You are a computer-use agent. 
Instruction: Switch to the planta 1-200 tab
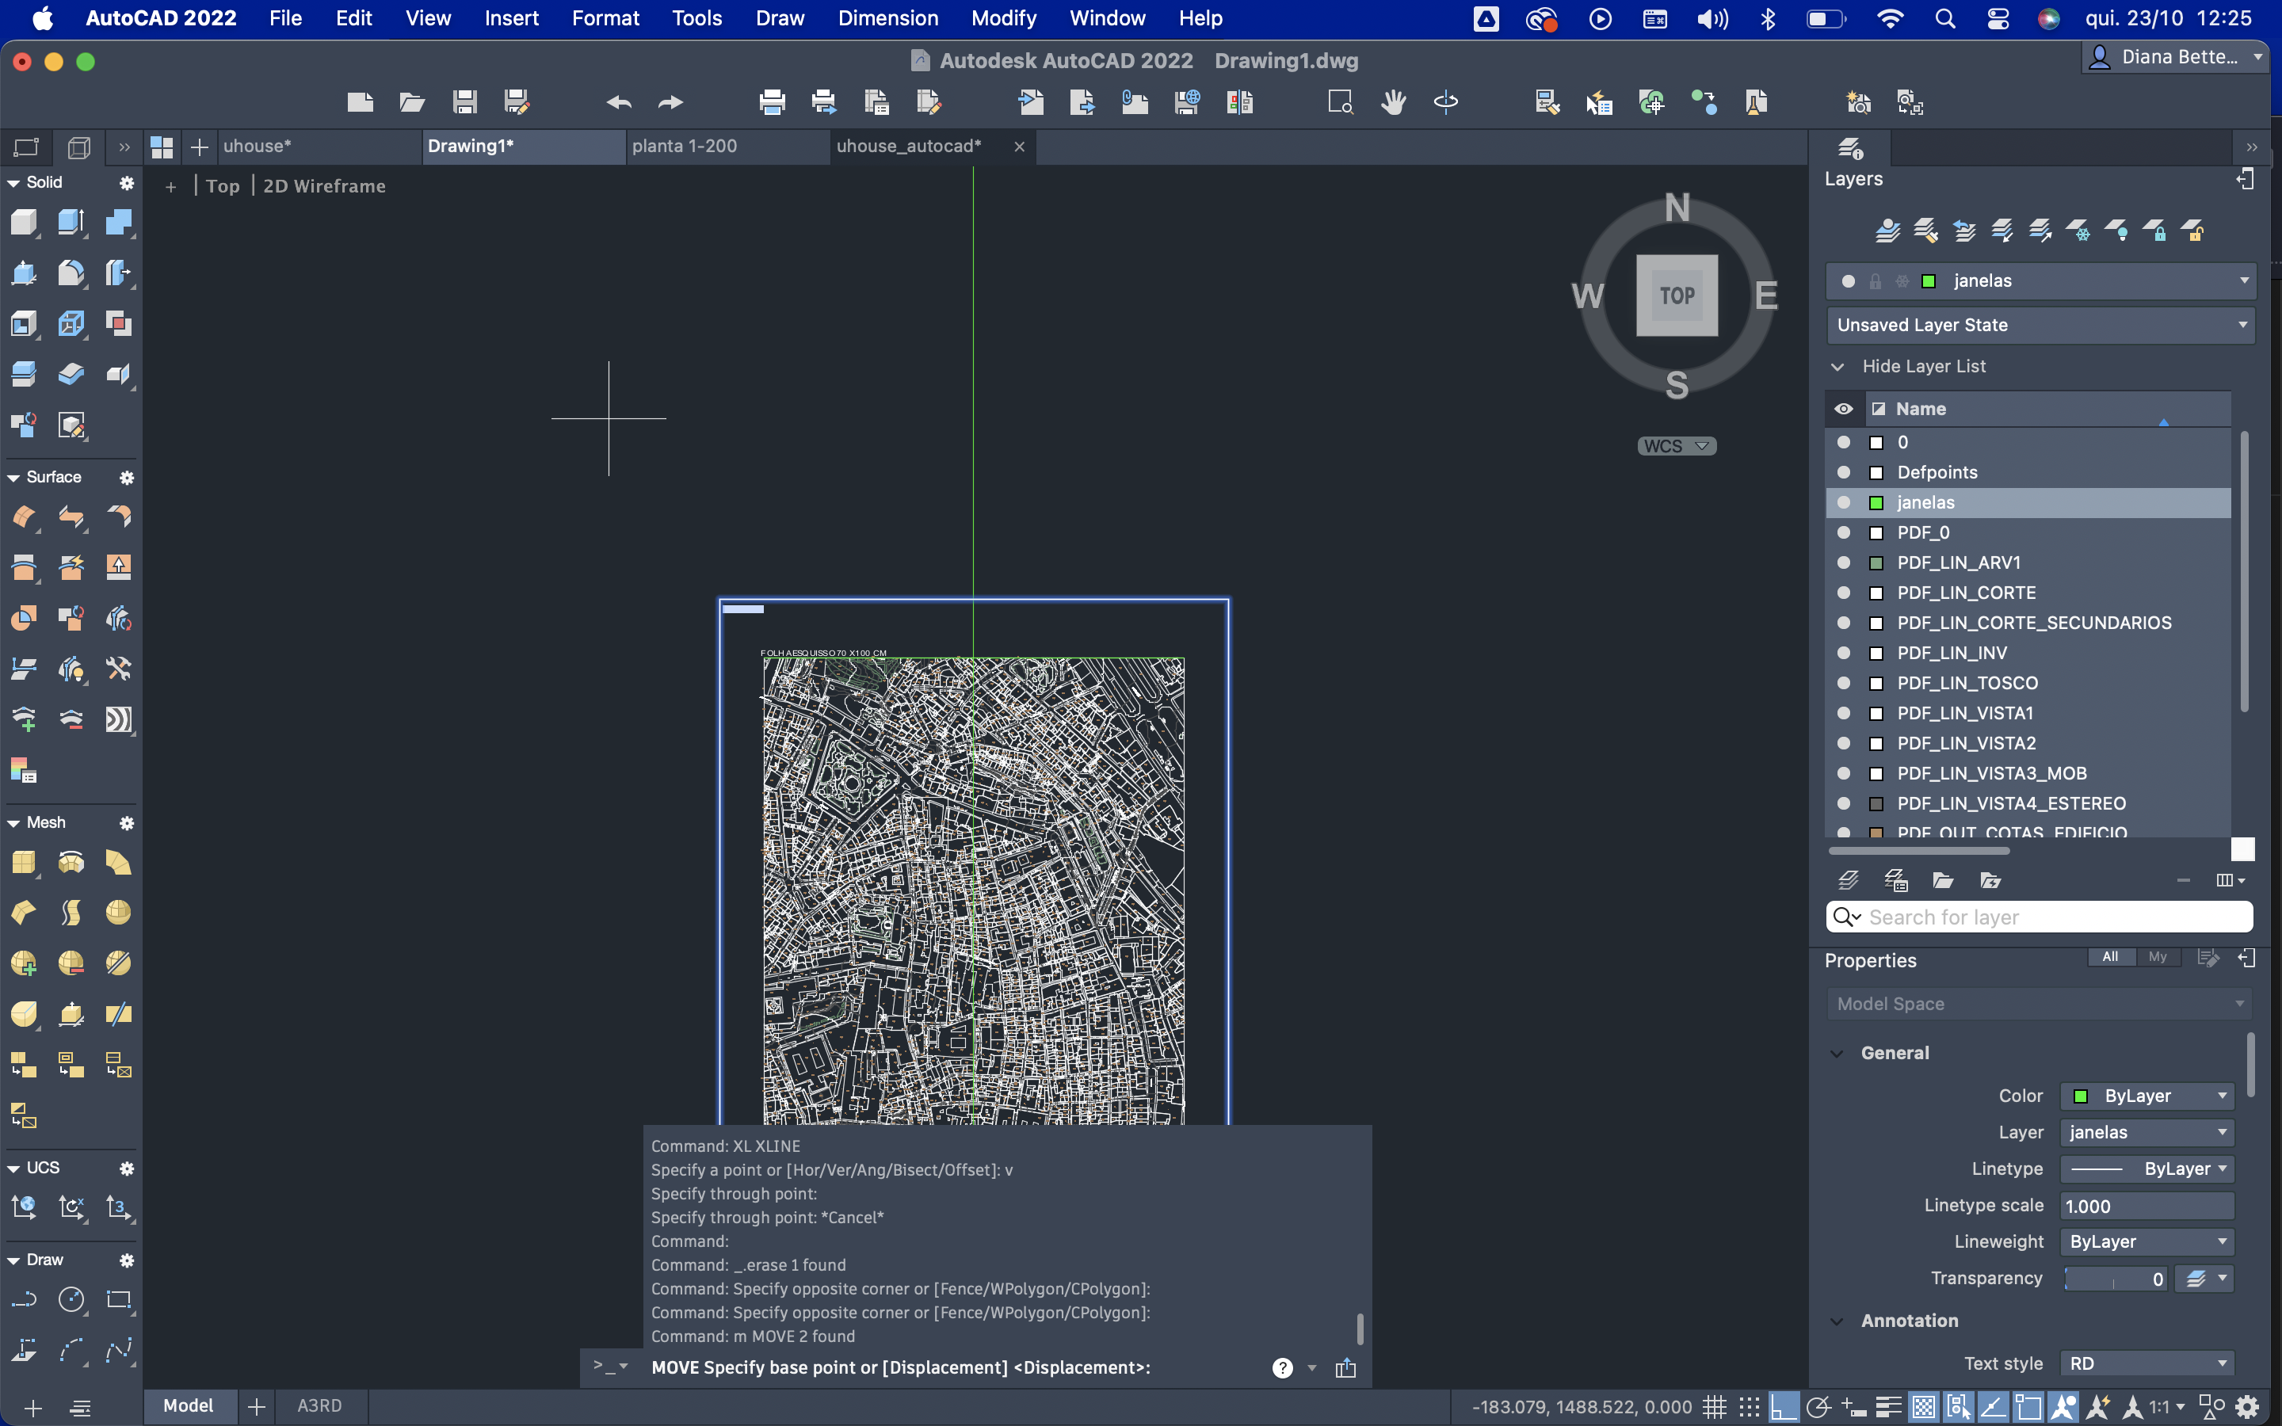[685, 147]
